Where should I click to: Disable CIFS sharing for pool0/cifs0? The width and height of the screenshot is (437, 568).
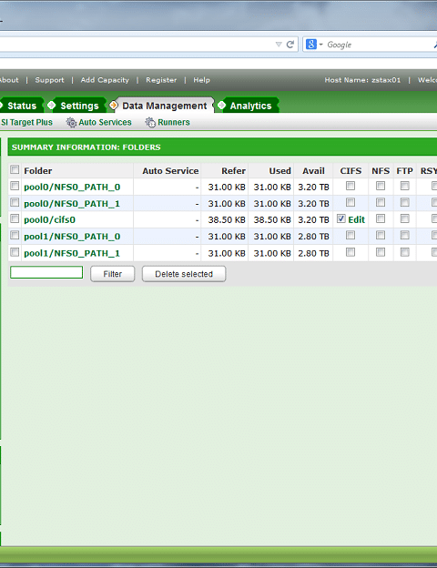(x=341, y=218)
